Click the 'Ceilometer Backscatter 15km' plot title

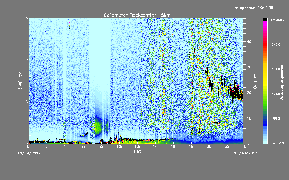coord(137,15)
